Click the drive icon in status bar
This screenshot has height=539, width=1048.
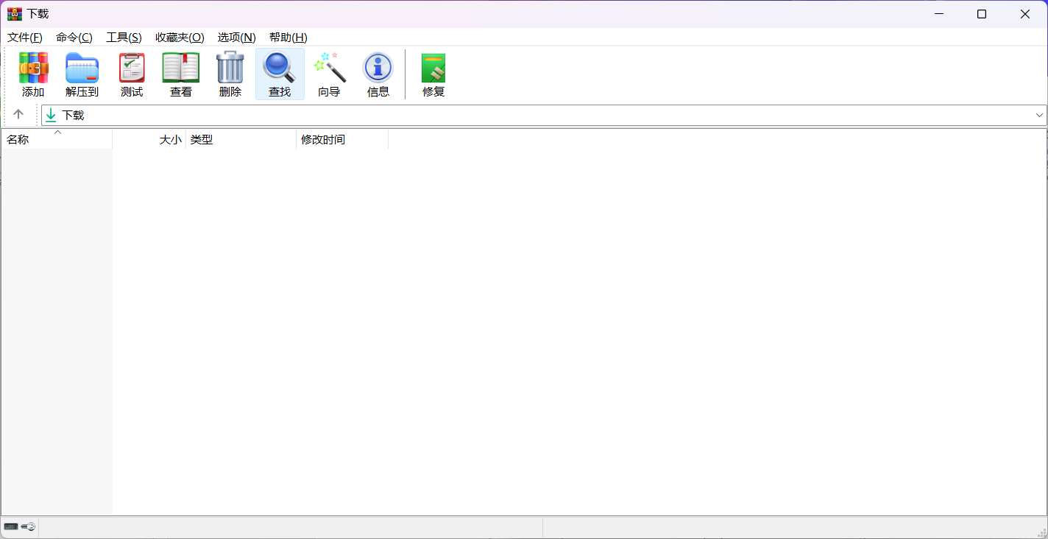[11, 526]
